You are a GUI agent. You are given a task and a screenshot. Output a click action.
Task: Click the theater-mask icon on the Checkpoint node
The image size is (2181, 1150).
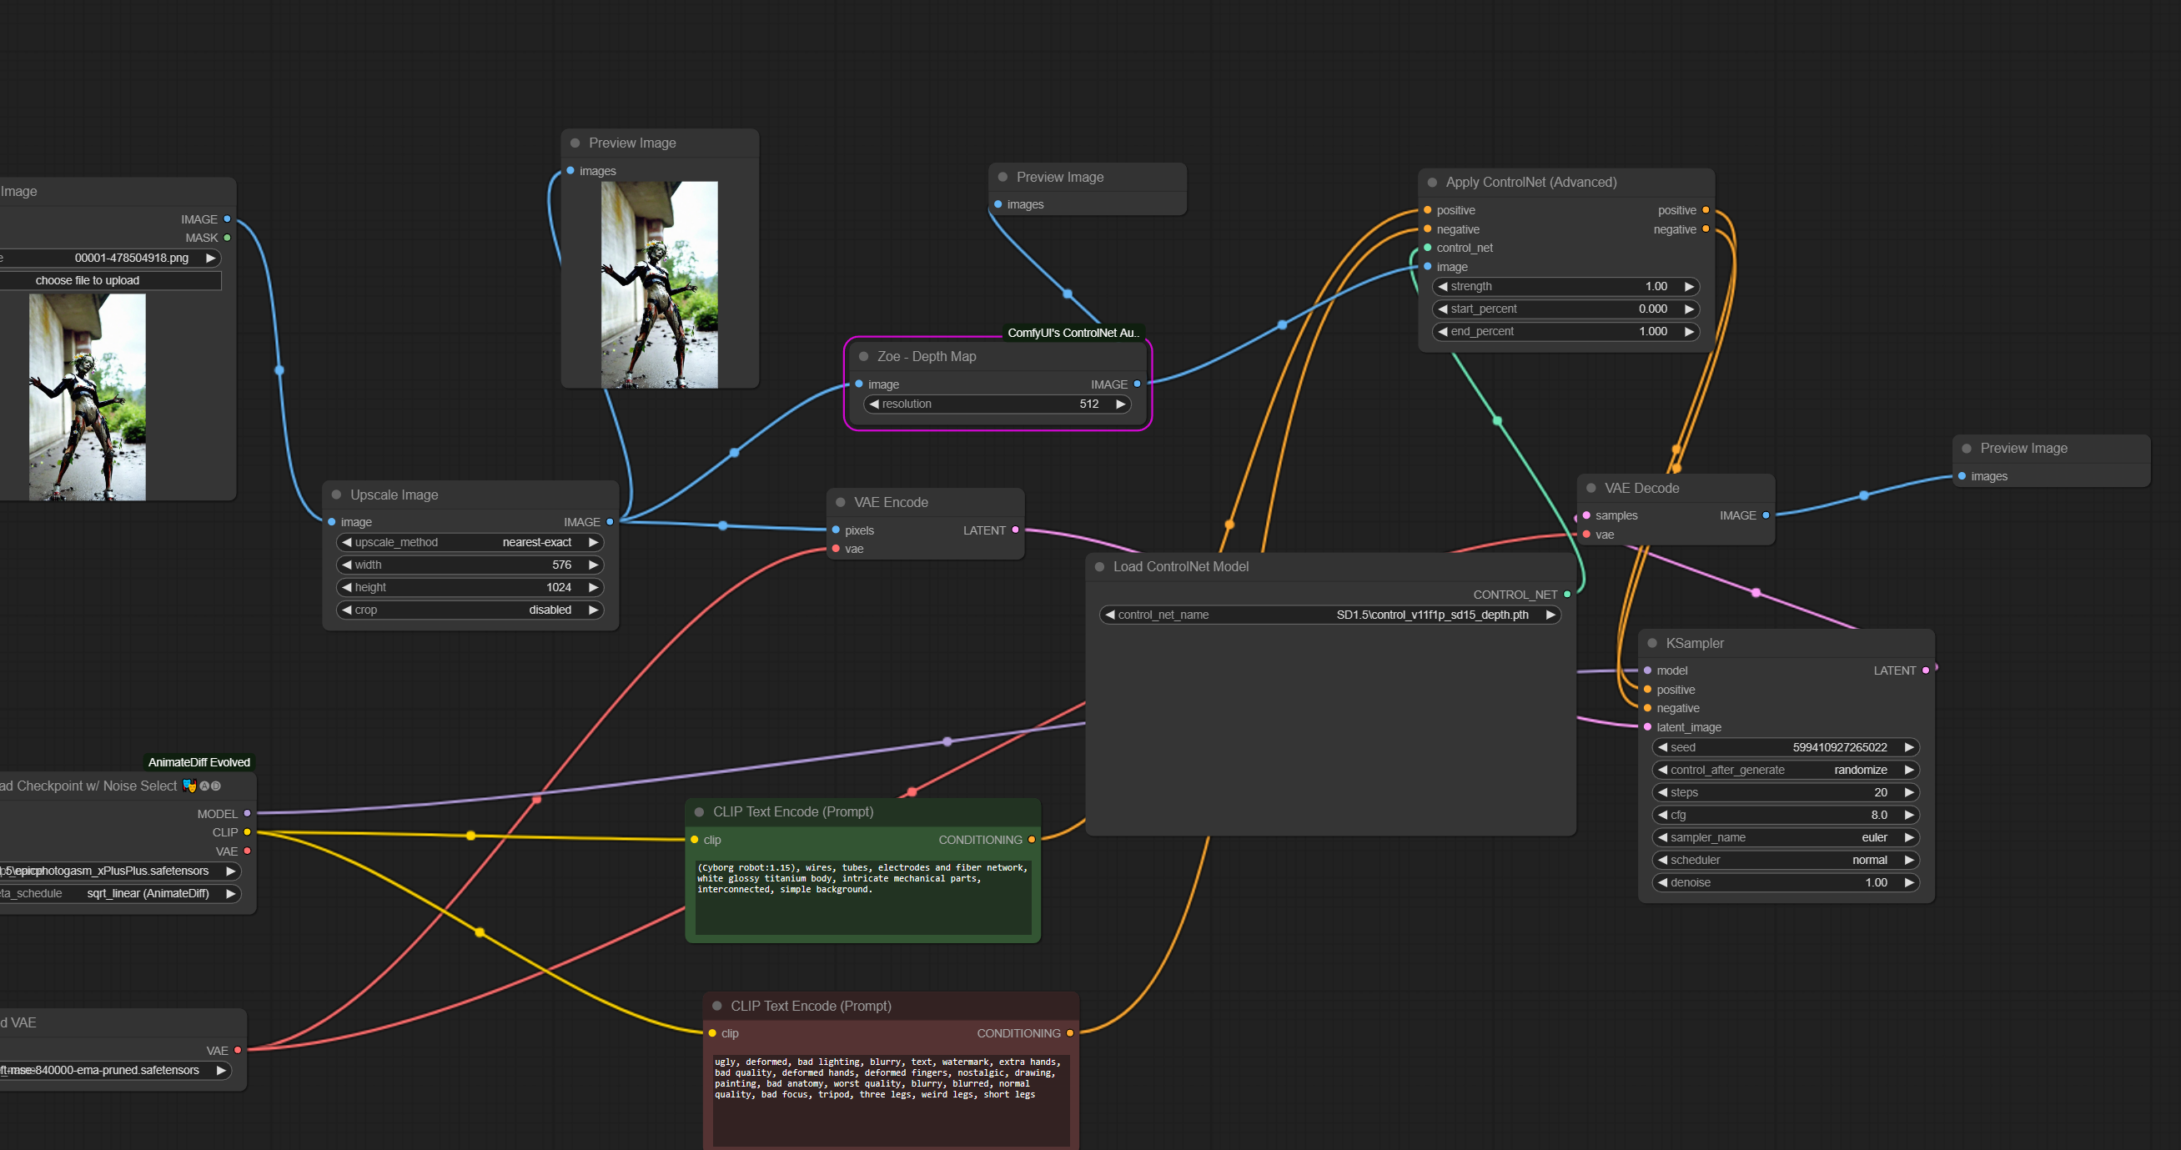pyautogui.click(x=189, y=786)
